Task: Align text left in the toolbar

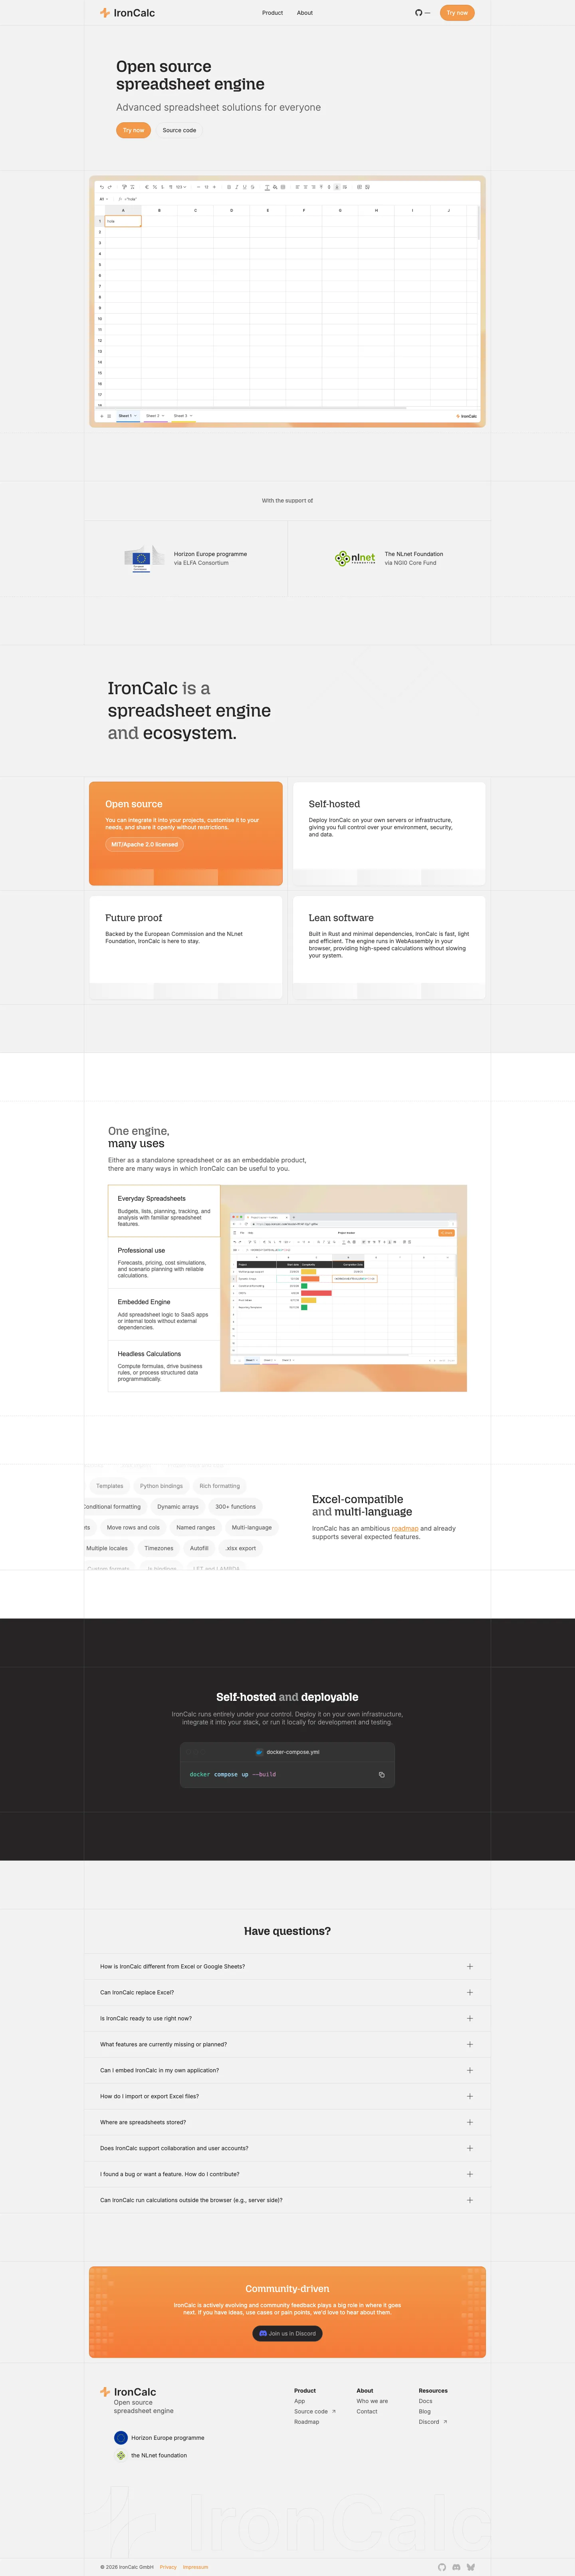Action: pos(297,187)
